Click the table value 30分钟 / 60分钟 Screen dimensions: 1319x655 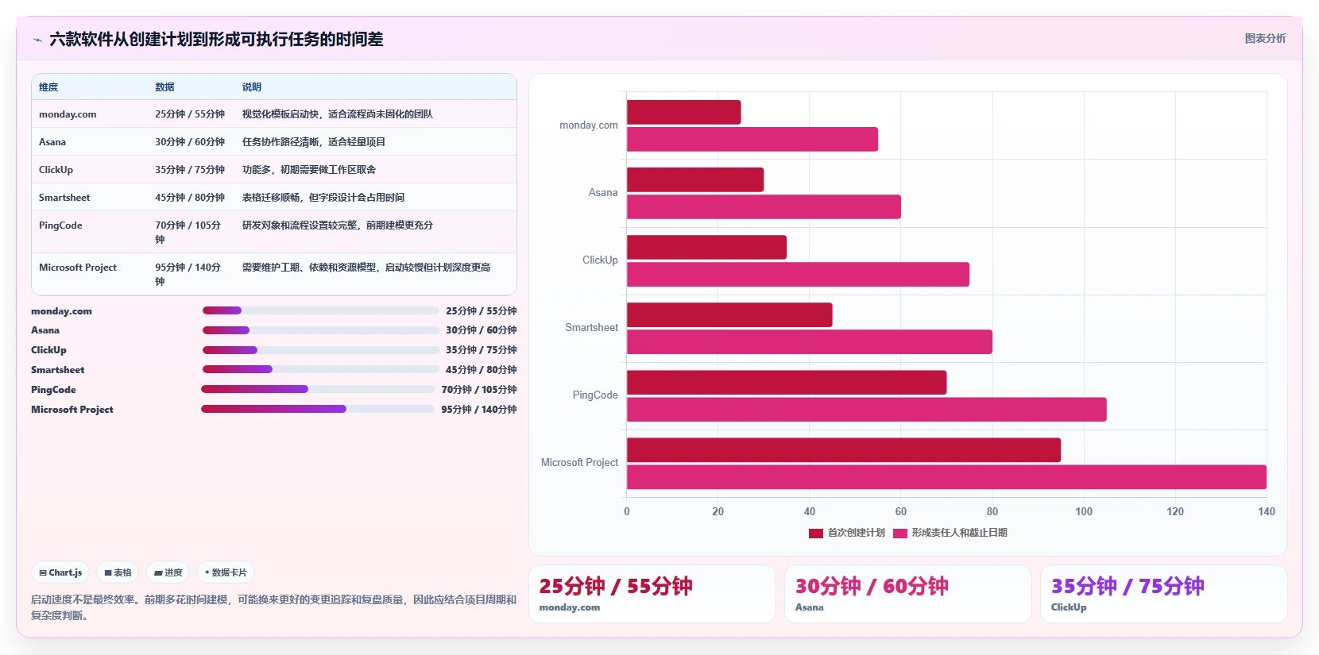tap(190, 142)
